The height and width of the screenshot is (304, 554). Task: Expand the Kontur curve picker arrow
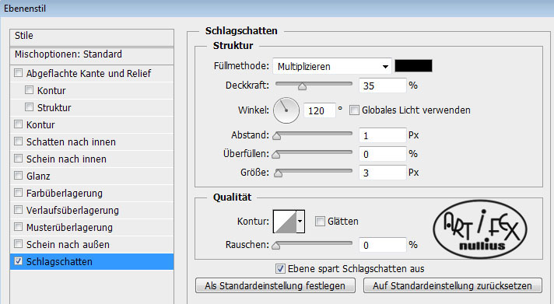point(300,222)
